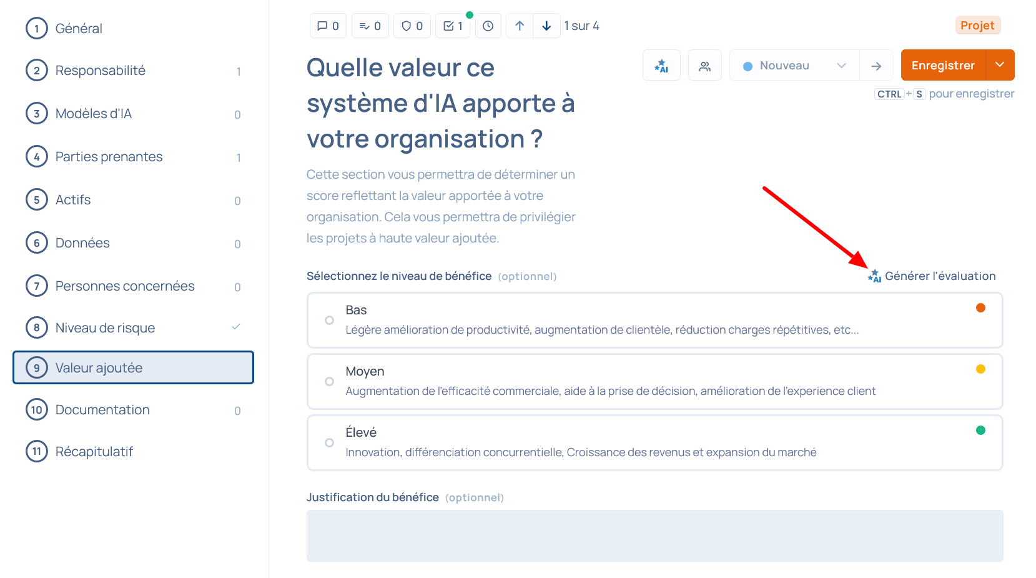This screenshot has width=1036, height=578.
Task: Open the comments counter icon
Action: pyautogui.click(x=328, y=26)
